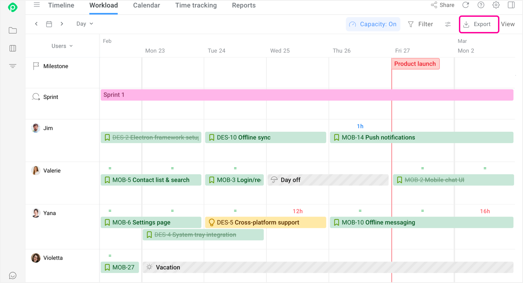
Task: Click the 1h workload label for Jim
Action: coord(360,126)
